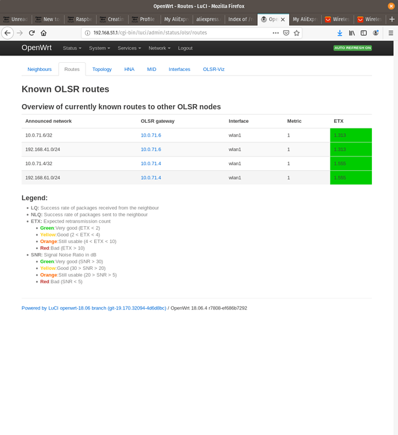This screenshot has width=398, height=435.
Task: Click the Logout link
Action: [x=185, y=48]
